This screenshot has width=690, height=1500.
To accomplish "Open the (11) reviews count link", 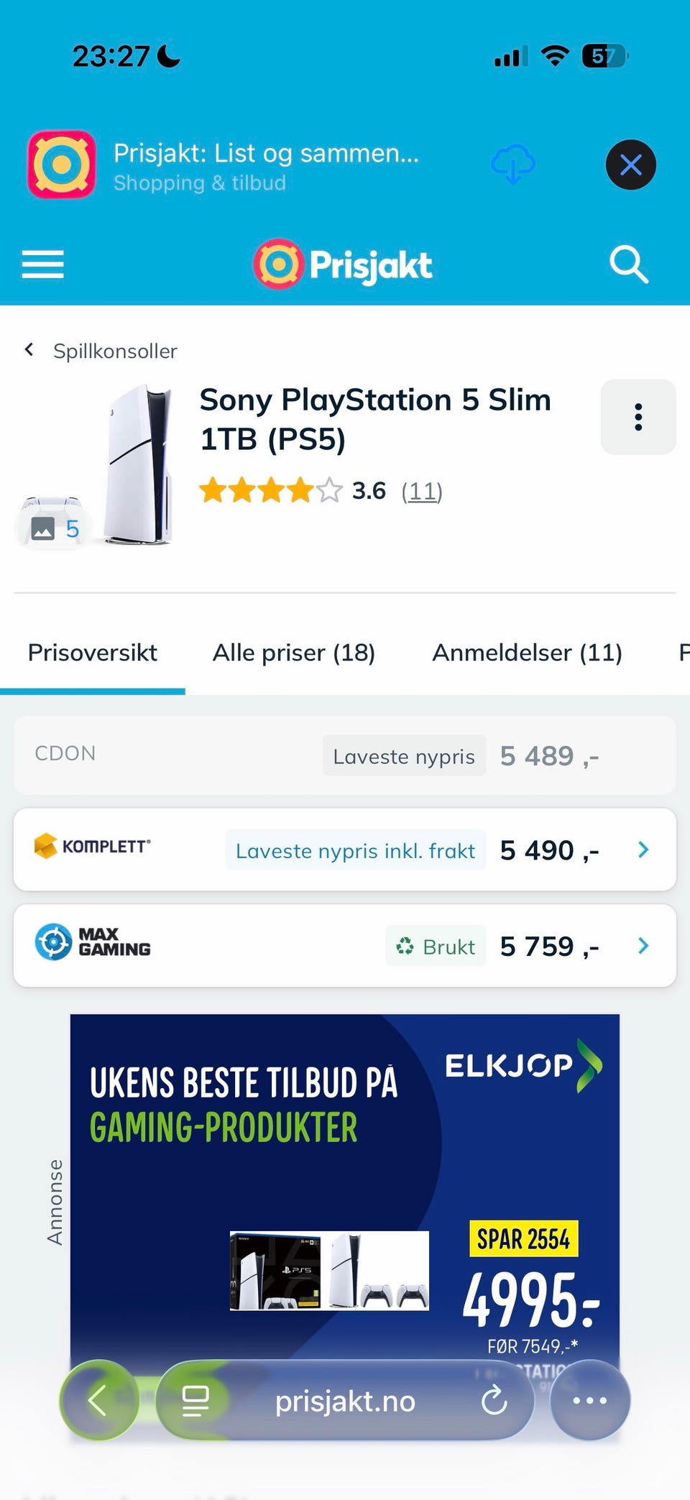I will pyautogui.click(x=422, y=492).
